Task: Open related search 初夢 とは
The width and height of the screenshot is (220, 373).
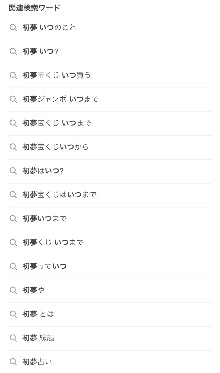Action: (x=38, y=314)
